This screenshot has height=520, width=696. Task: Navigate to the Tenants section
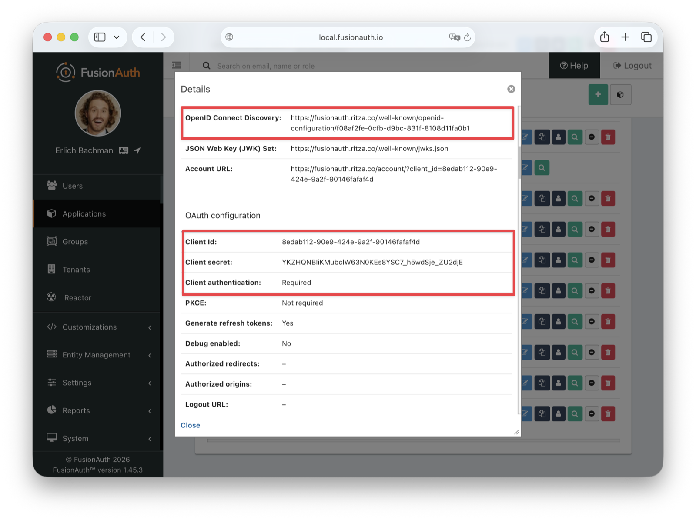pos(76,269)
